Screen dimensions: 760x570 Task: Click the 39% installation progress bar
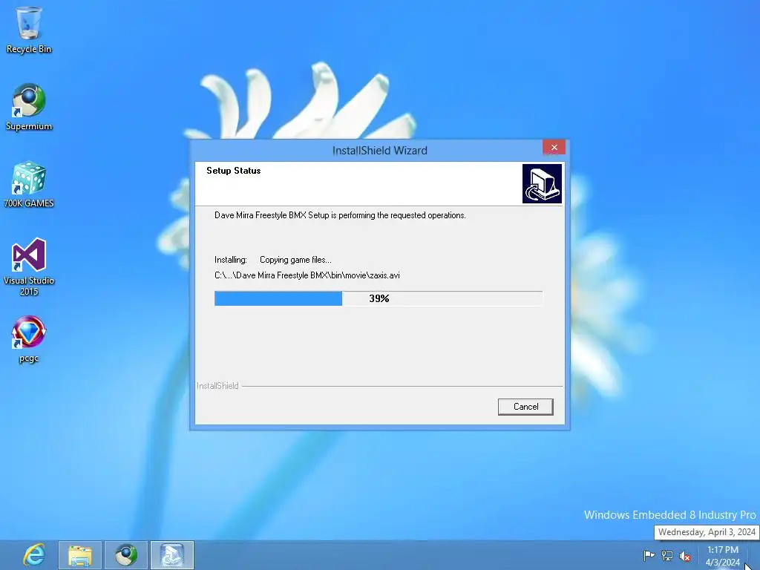click(379, 298)
